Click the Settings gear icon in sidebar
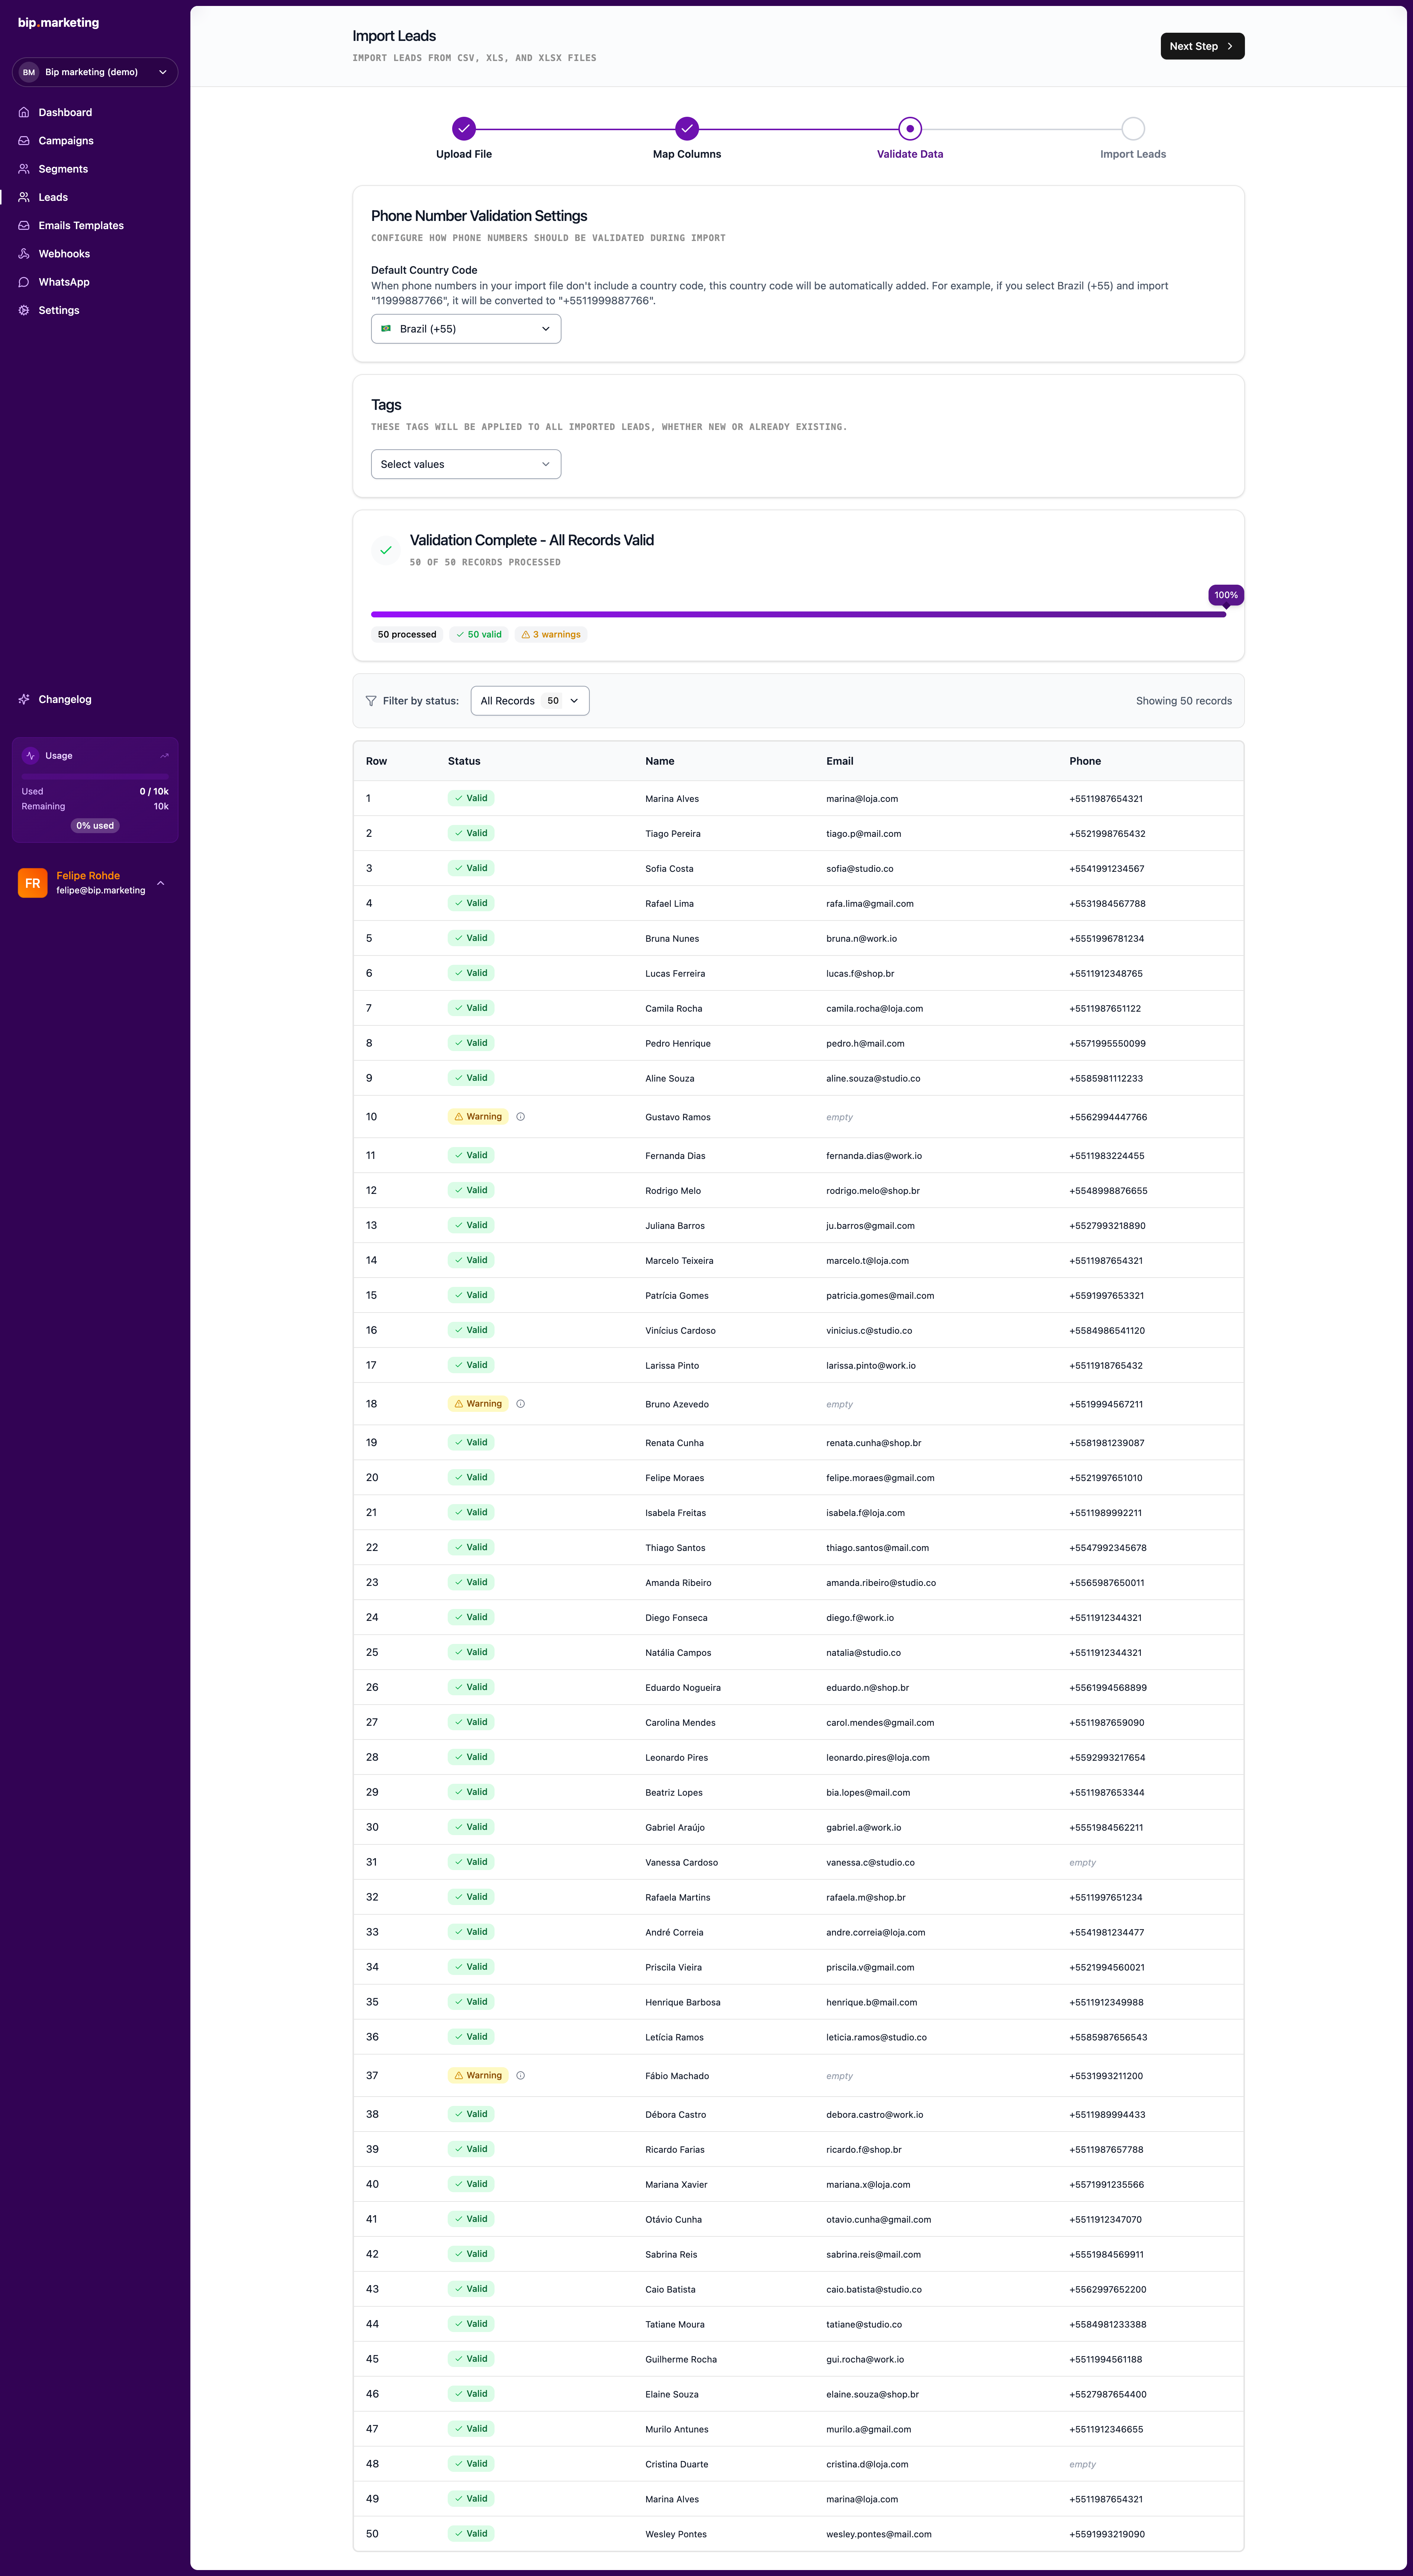This screenshot has height=2576, width=1413. point(24,310)
